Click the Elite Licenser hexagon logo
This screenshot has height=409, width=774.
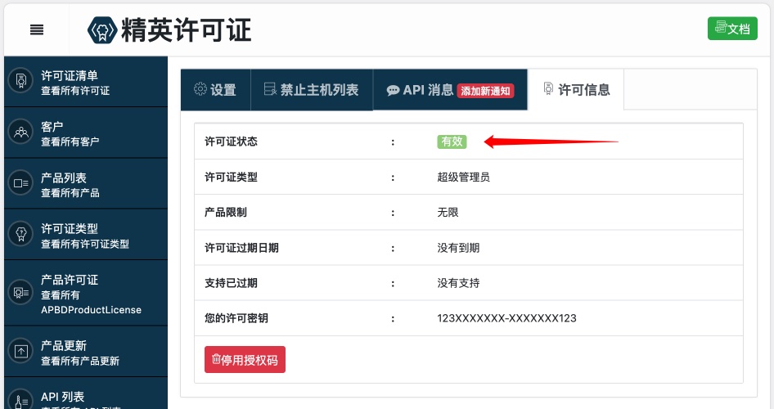[x=102, y=30]
